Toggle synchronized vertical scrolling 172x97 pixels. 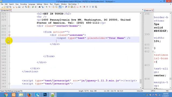tap(53, 7)
